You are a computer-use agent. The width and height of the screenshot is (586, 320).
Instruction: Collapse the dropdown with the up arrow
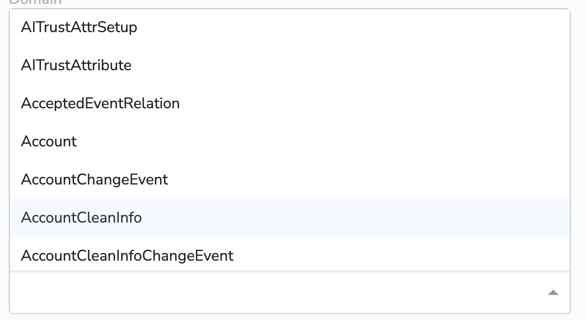pyautogui.click(x=553, y=293)
